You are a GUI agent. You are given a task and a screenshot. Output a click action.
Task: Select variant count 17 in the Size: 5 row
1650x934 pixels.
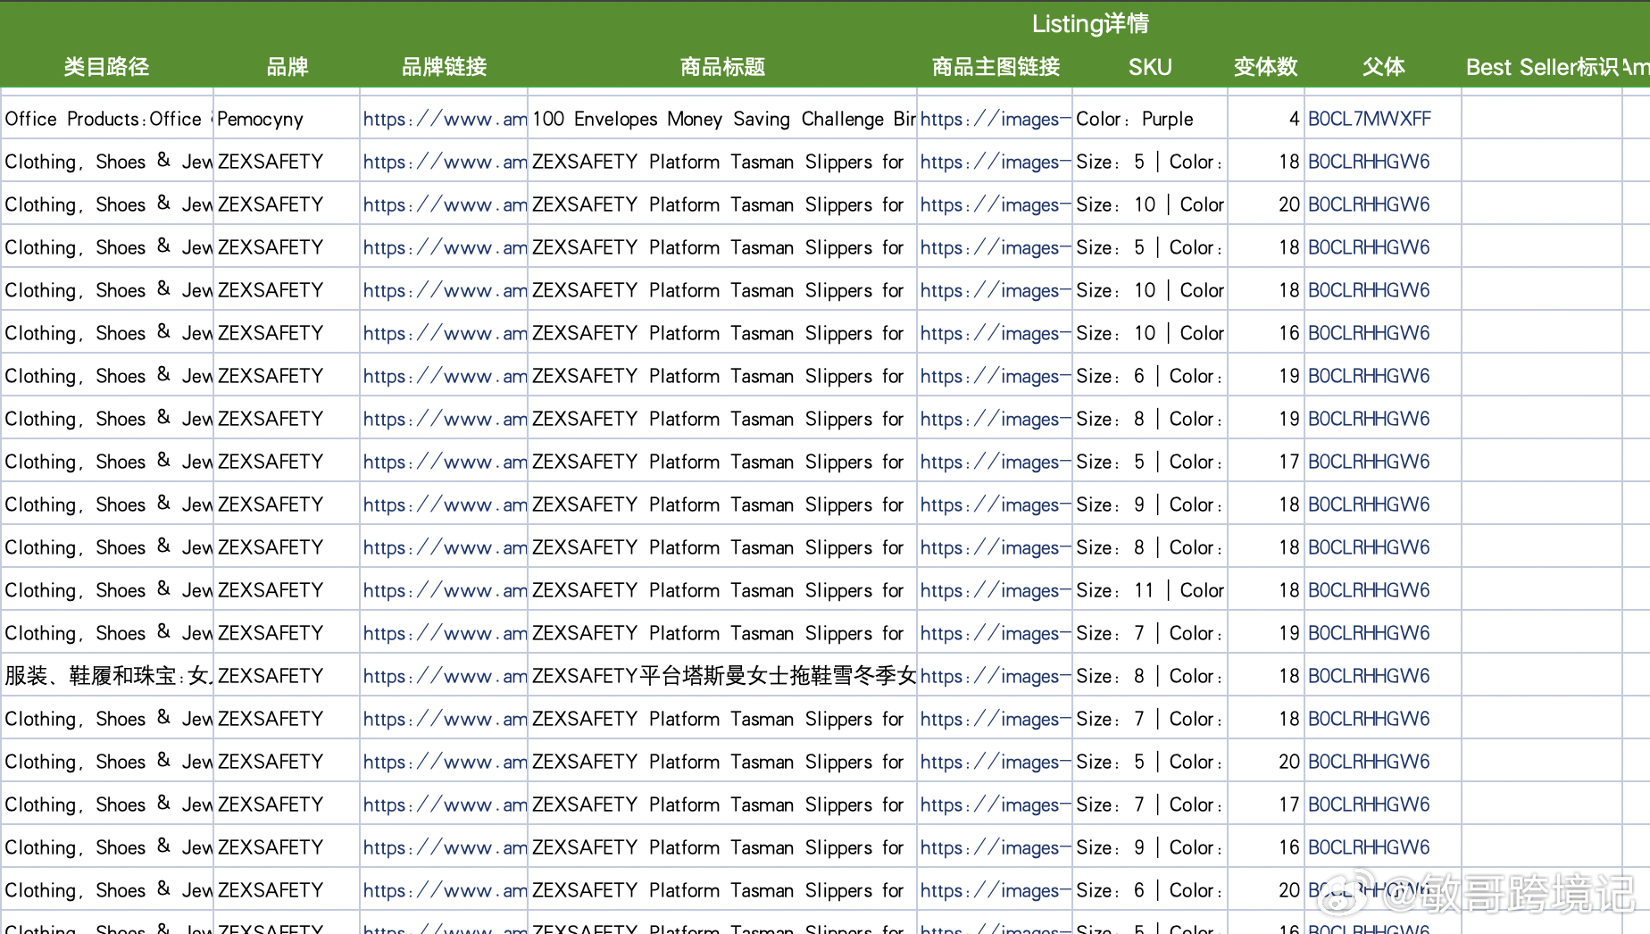(1265, 462)
